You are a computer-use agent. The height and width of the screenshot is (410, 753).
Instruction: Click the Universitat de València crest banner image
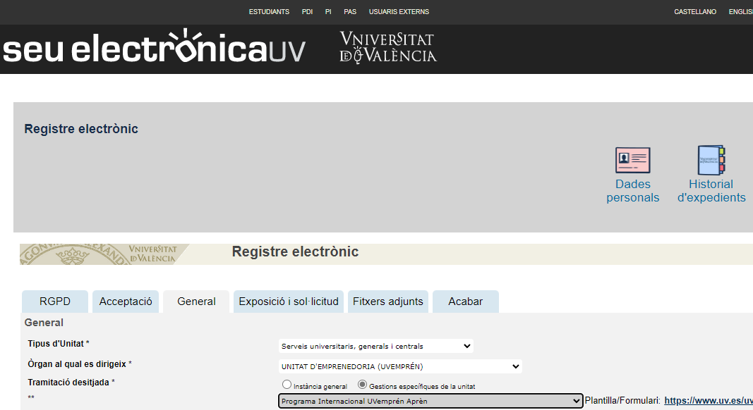pyautogui.click(x=104, y=254)
